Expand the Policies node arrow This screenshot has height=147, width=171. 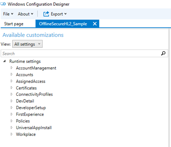[x=12, y=121]
